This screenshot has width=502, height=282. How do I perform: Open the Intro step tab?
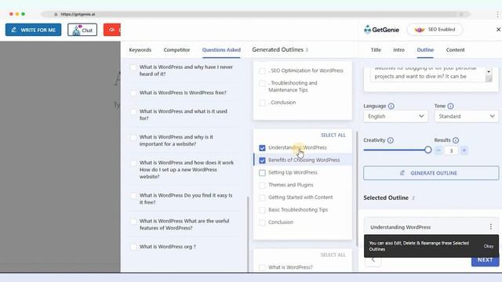(x=398, y=50)
